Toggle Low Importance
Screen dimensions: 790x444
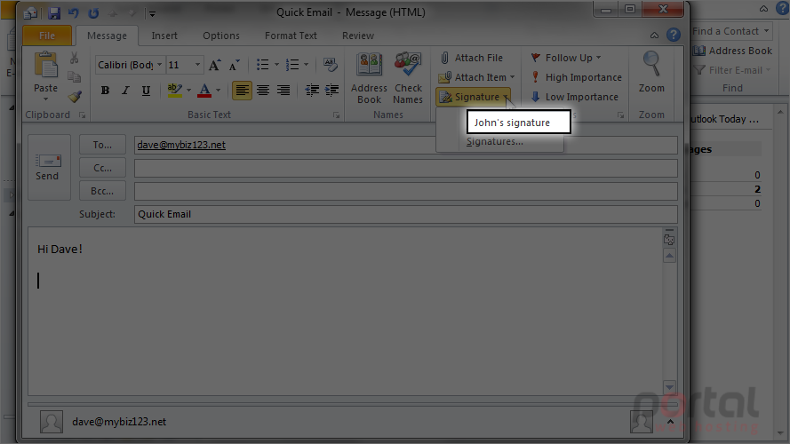(x=574, y=97)
